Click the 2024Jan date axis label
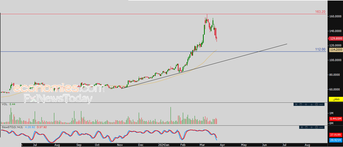Viewport: 343px width, 147px height. [163, 145]
